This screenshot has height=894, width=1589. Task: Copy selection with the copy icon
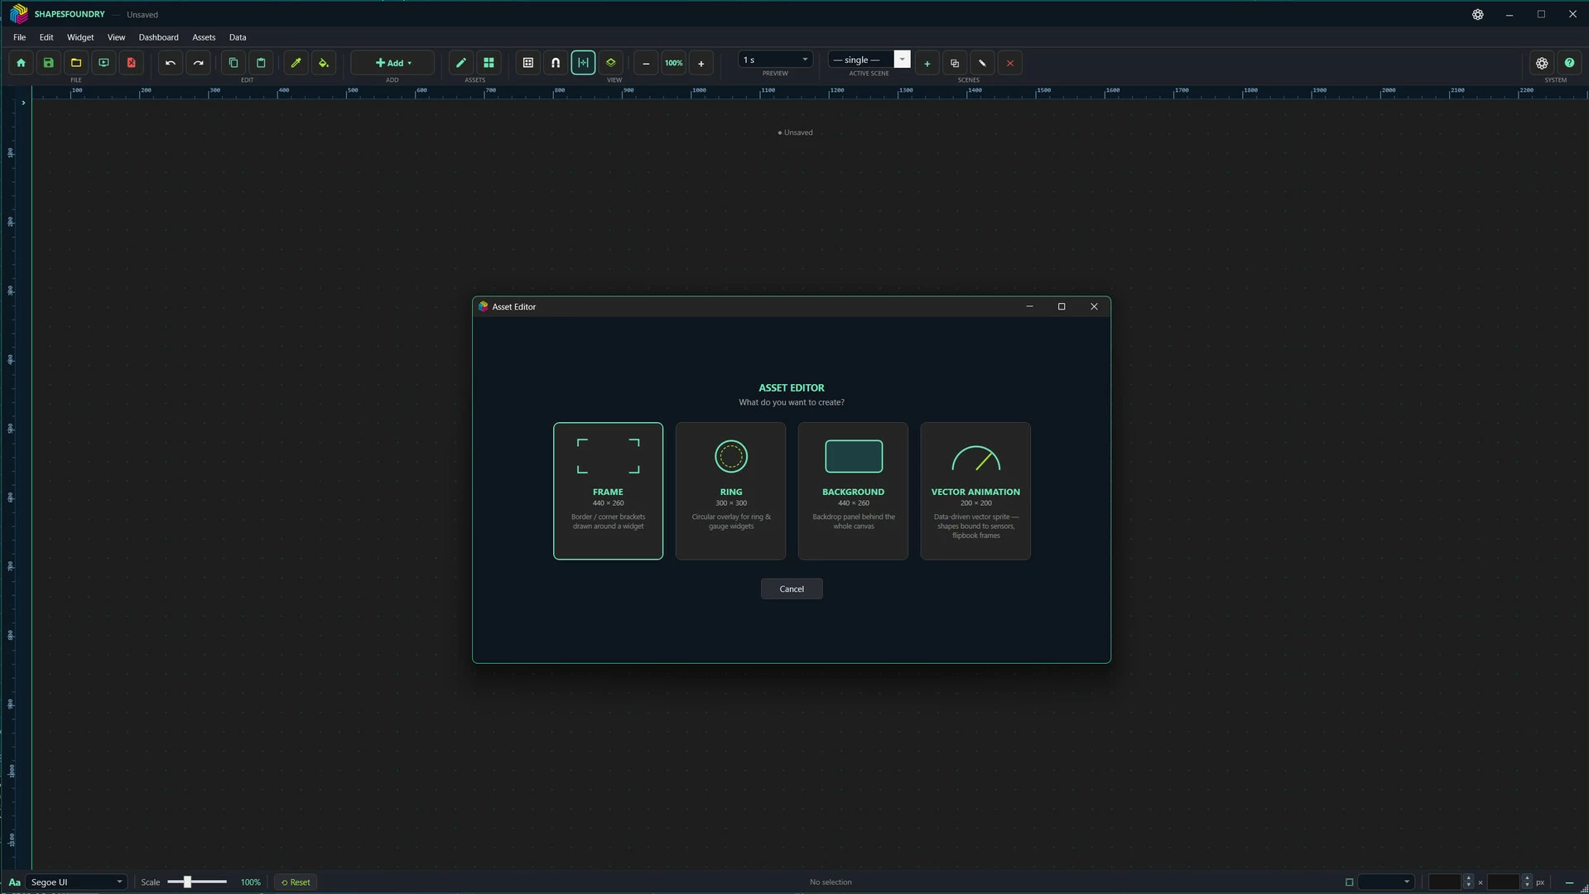(x=234, y=63)
